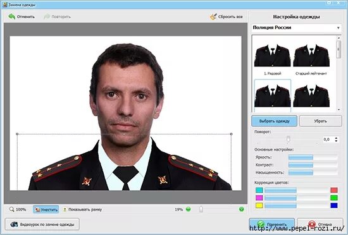Viewport: 348px width, 235px height.
Task: Click the Применить apply button
Action: (x=272, y=224)
